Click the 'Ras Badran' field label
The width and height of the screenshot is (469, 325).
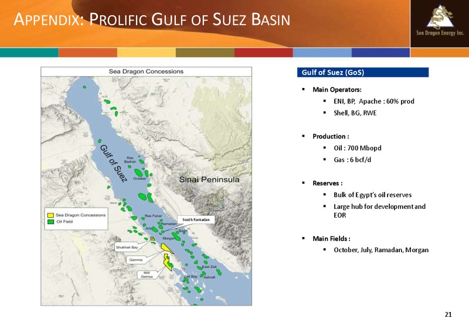[x=130, y=160]
